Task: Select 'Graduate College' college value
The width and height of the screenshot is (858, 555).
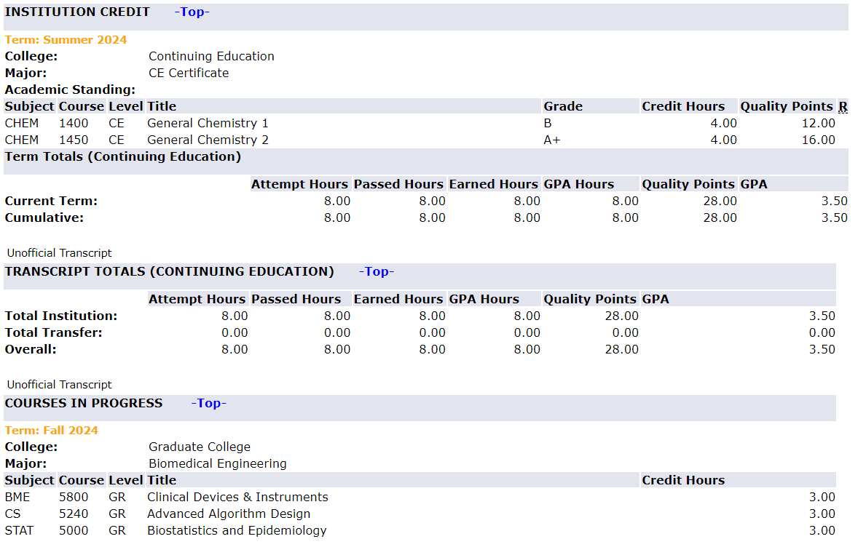Action: tap(200, 447)
